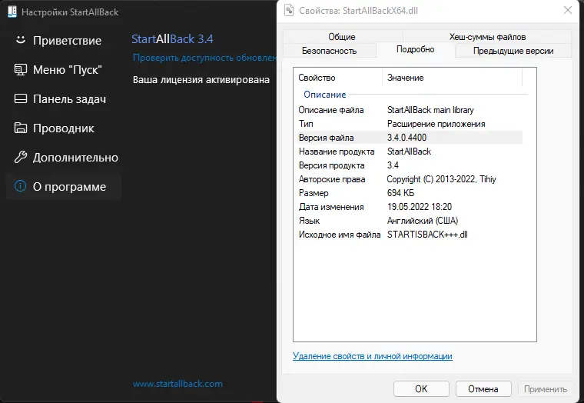The height and width of the screenshot is (403, 584).
Task: Select the Исходное имя файла row
Action: click(409, 234)
